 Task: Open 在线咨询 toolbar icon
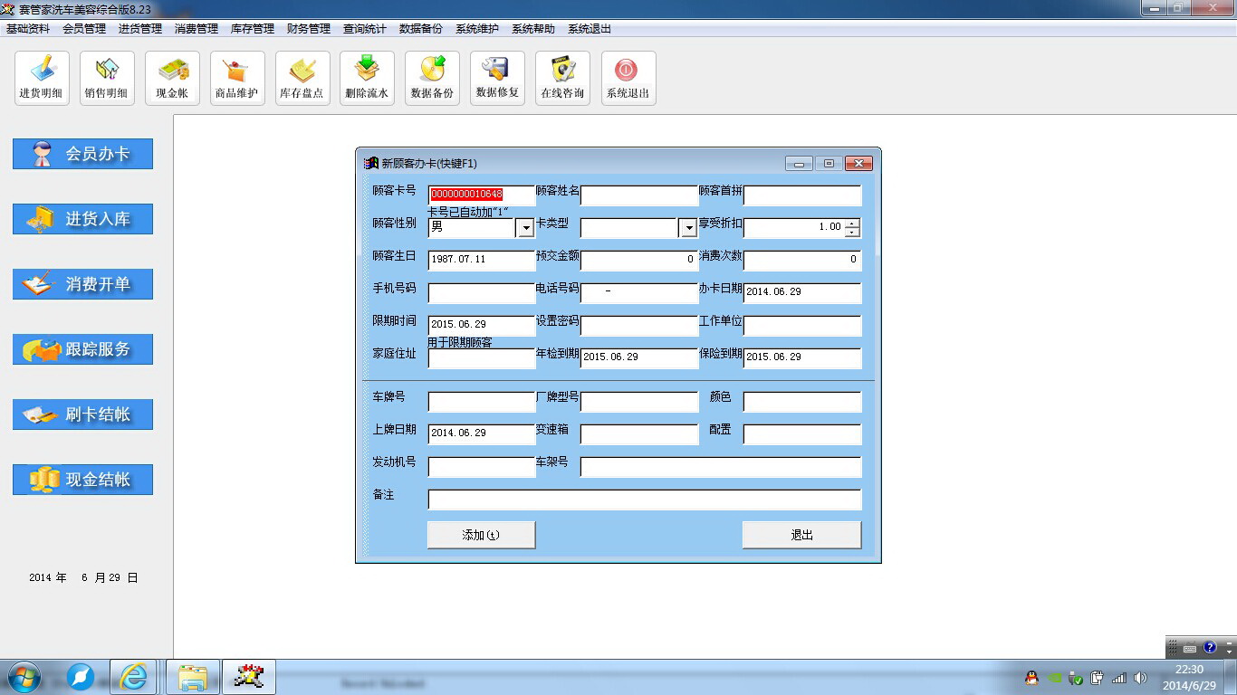coord(562,78)
